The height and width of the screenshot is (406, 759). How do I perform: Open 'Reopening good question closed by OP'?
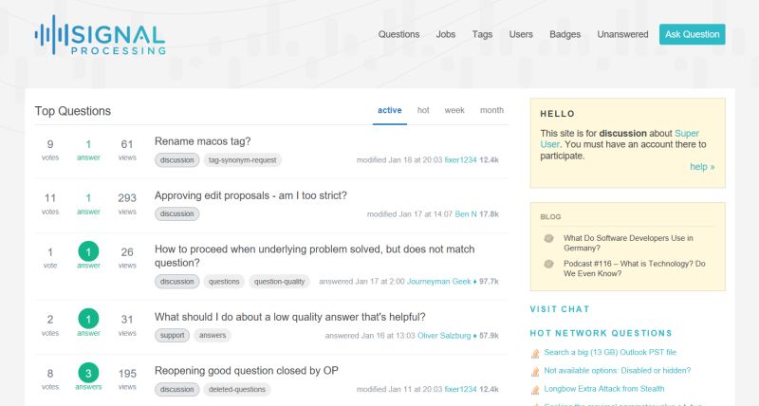(247, 371)
